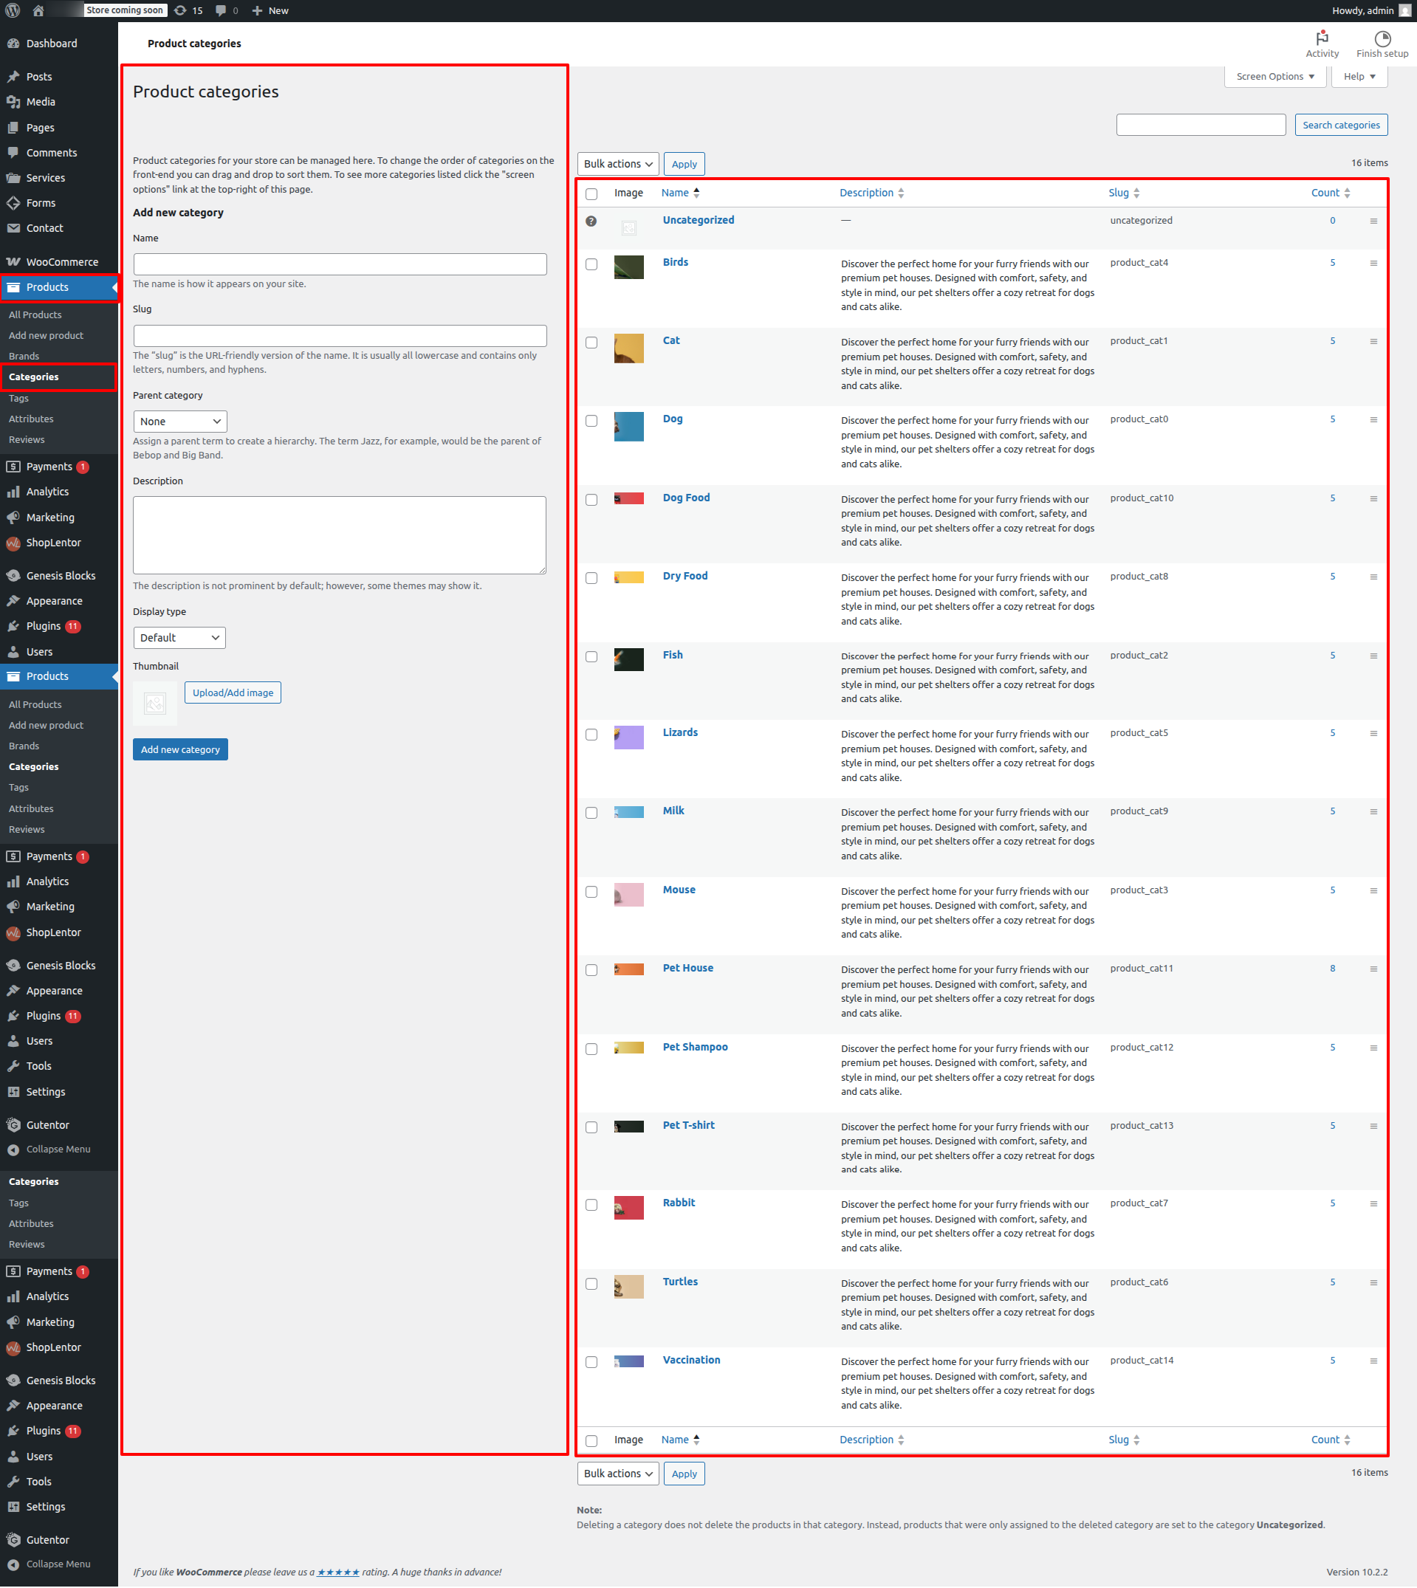The image size is (1417, 1588).
Task: Open the Parent category dropdown
Action: (180, 421)
